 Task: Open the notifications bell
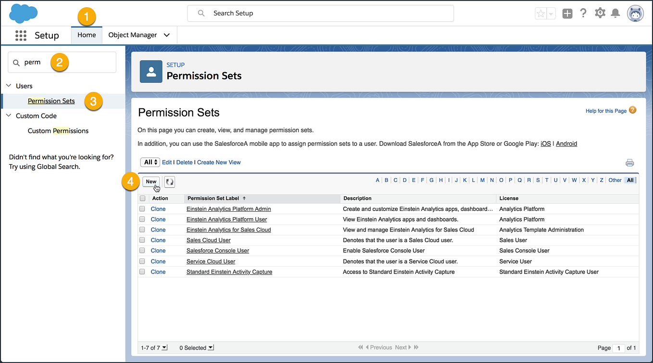pos(615,13)
